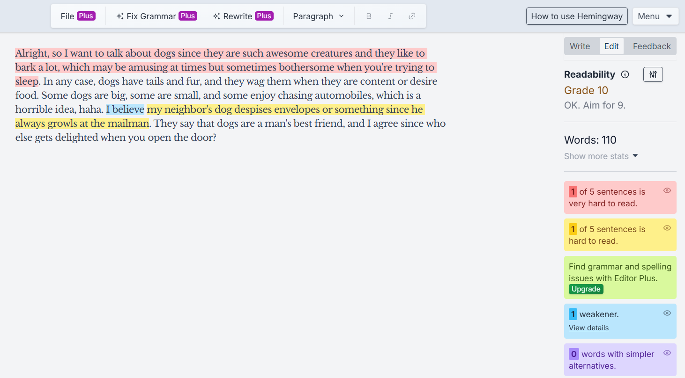The width and height of the screenshot is (685, 378).
Task: Open How to use Hemingway guide
Action: pos(577,16)
